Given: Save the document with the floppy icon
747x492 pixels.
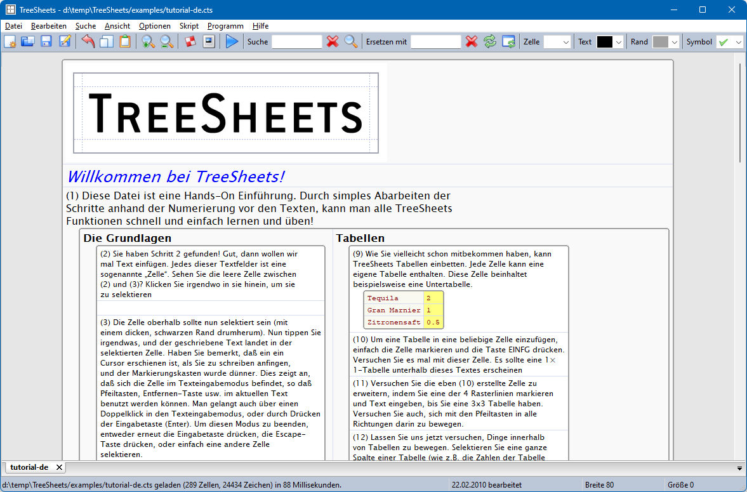Looking at the screenshot, I should click(46, 42).
